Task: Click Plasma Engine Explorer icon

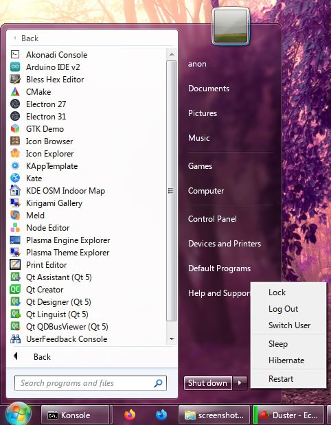Action: [15, 240]
